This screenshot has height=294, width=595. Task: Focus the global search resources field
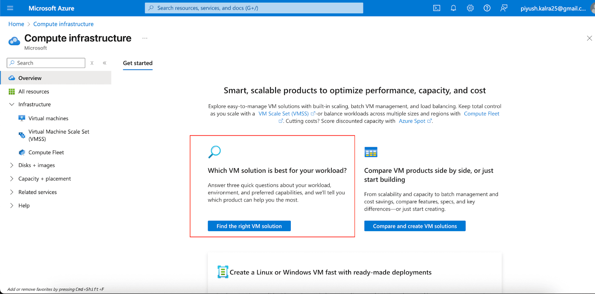point(254,8)
